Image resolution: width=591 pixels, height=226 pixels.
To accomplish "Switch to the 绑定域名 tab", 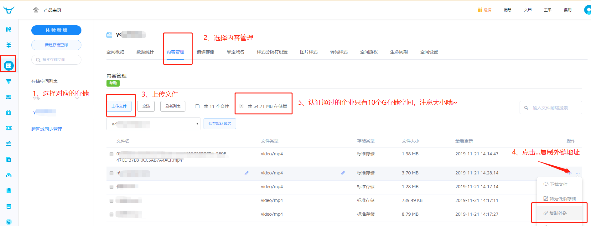I will click(x=236, y=52).
